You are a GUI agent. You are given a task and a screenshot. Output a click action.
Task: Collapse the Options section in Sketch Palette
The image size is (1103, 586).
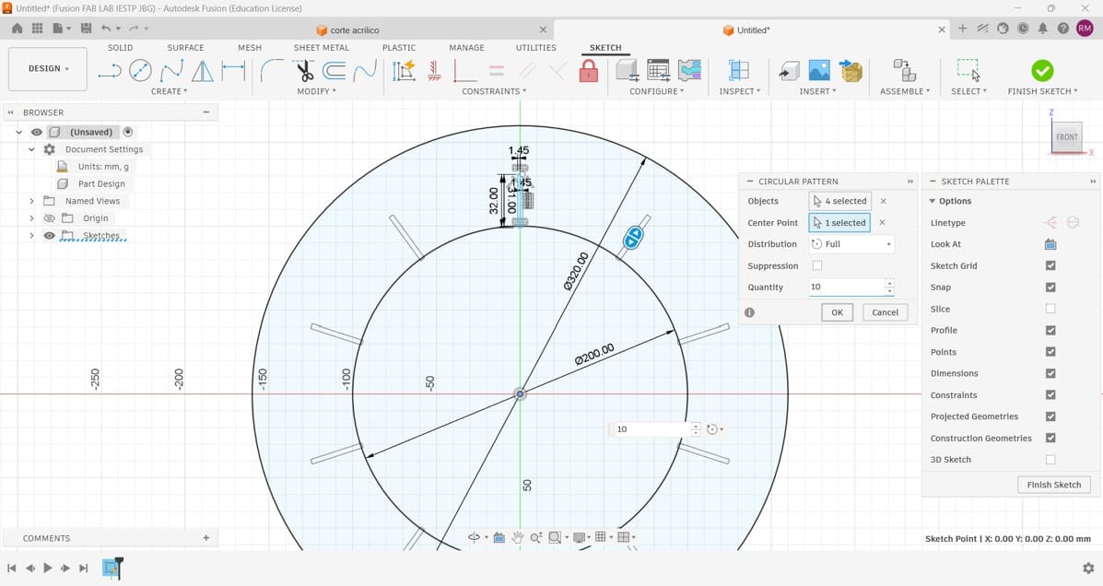click(932, 201)
